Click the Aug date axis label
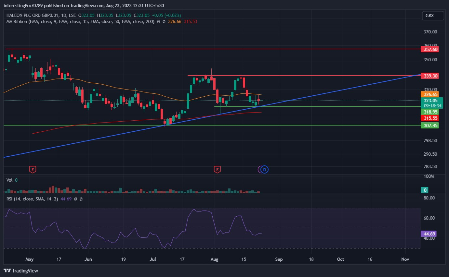This screenshot has width=449, height=277. [x=214, y=259]
